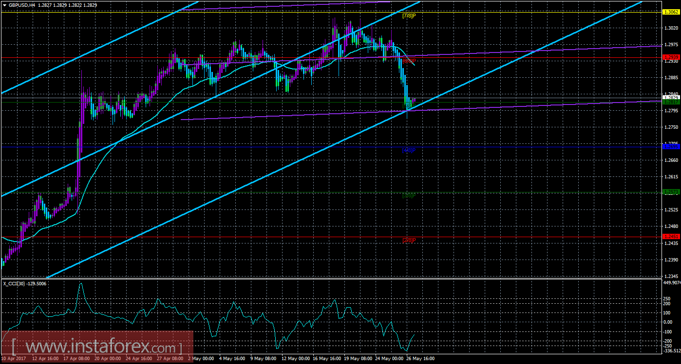Screen dimensions: 681x364
Task: Click the -336.512 CCI scale value
Action: coord(672,350)
